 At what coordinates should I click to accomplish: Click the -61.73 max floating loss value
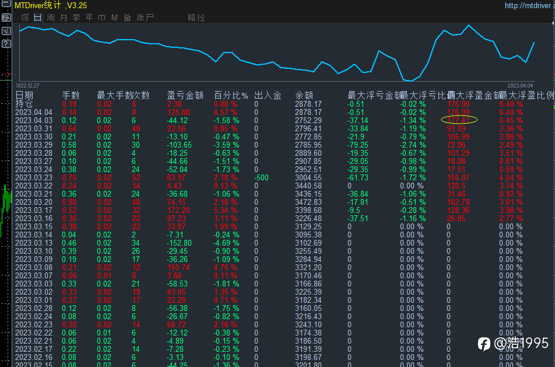[358, 177]
